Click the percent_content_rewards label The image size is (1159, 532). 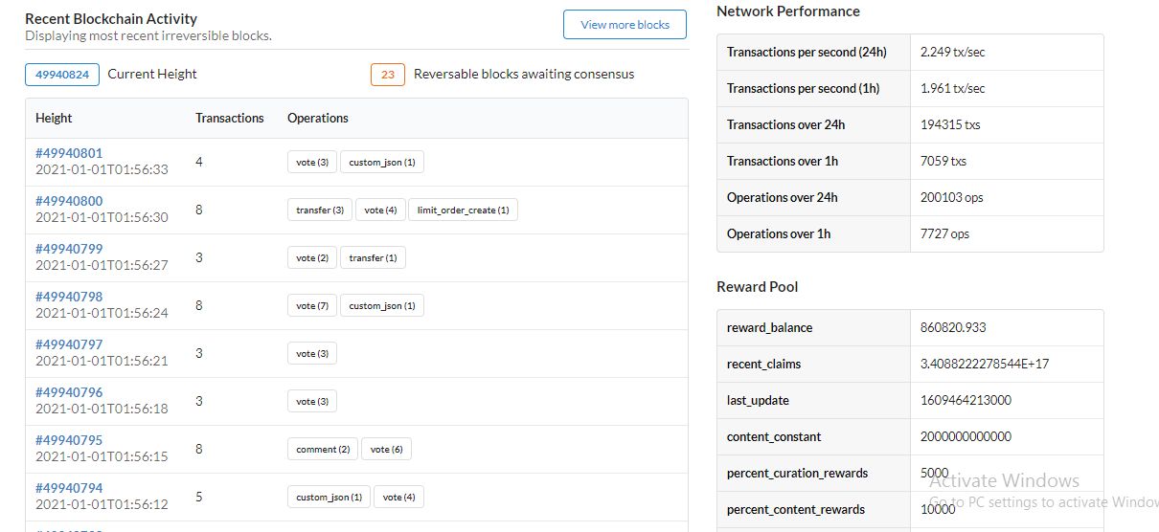[796, 509]
